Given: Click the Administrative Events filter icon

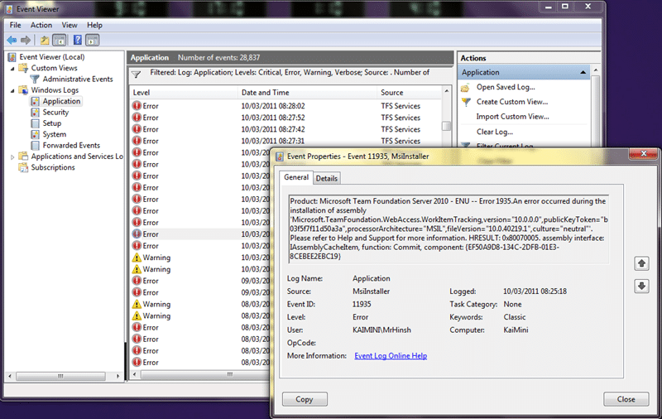Looking at the screenshot, I should click(x=35, y=79).
